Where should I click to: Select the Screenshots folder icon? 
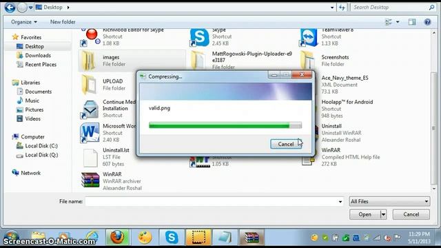[308, 60]
